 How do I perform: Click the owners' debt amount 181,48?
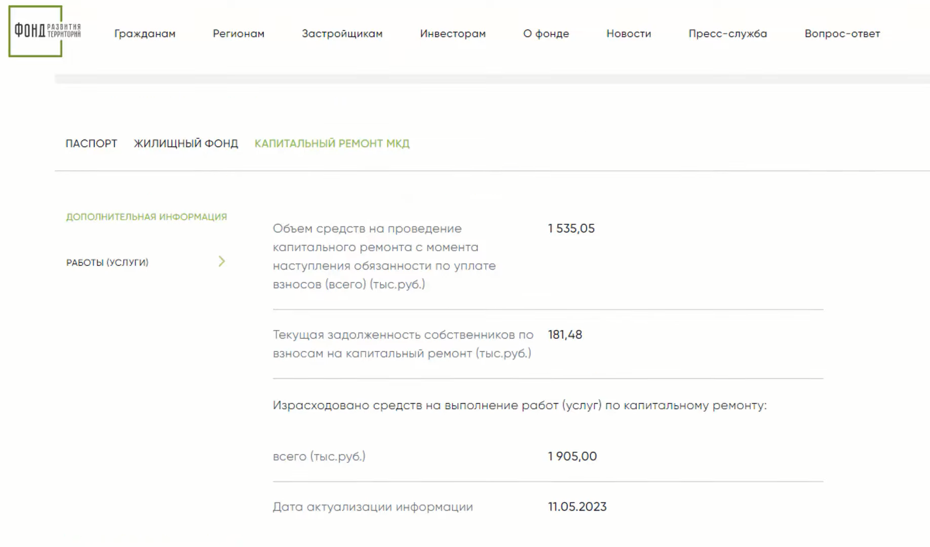[565, 334]
